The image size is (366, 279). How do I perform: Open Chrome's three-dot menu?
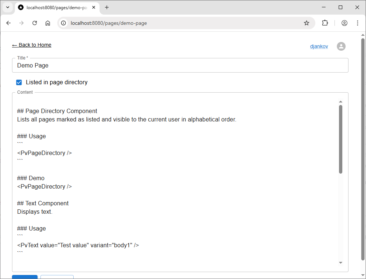358,23
